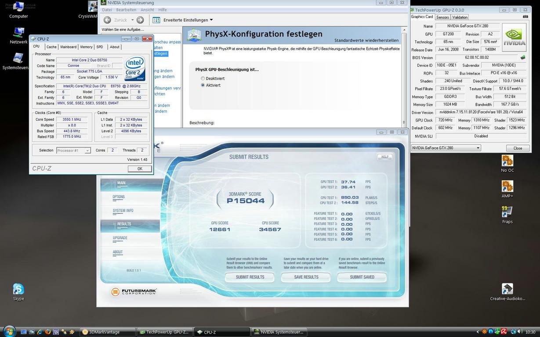The width and height of the screenshot is (540, 337).
Task: Click the Back arrow in NVIDIA Systemsteuerung
Action: (107, 20)
